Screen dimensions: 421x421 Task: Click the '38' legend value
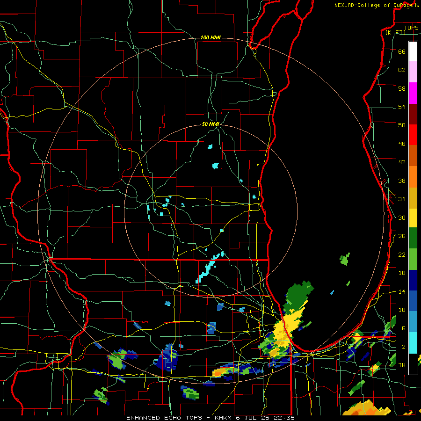click(x=402, y=181)
